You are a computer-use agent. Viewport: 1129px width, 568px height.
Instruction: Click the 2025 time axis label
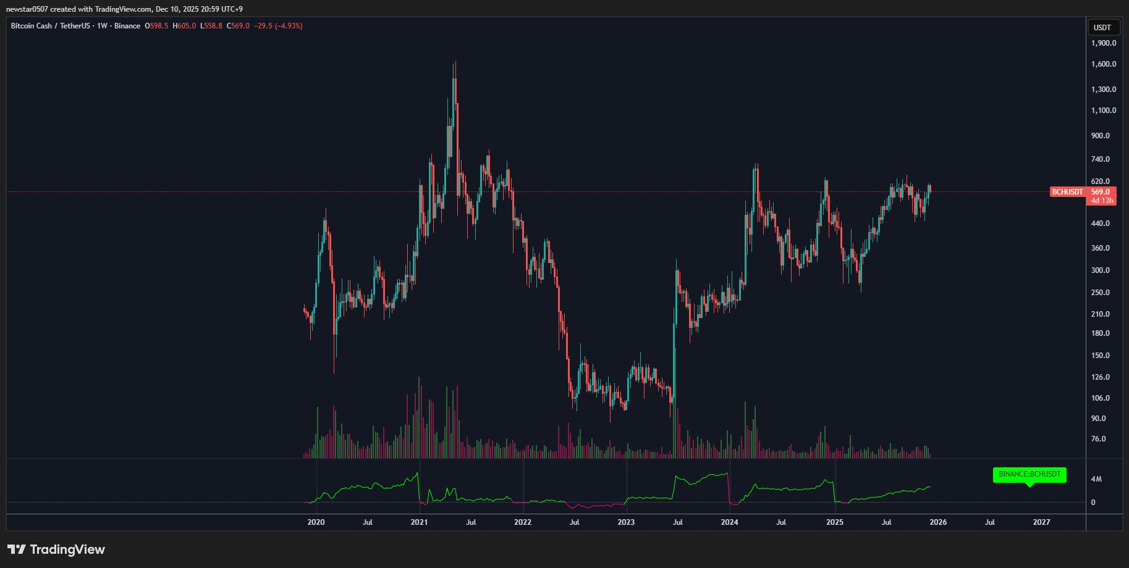(x=835, y=522)
